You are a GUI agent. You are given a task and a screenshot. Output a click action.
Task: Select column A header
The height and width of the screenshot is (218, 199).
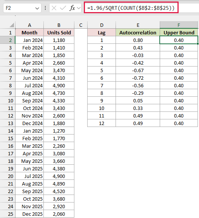29,25
